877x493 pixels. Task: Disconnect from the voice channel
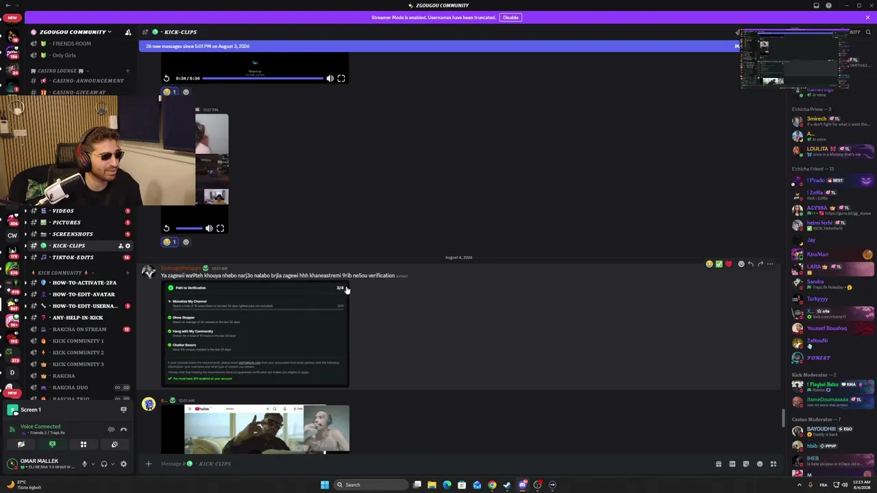coord(123,429)
